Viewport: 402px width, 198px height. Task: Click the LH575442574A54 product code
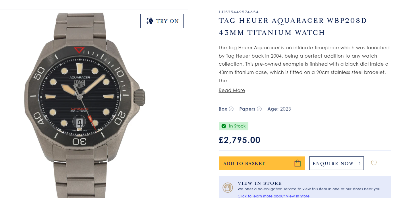pyautogui.click(x=239, y=12)
